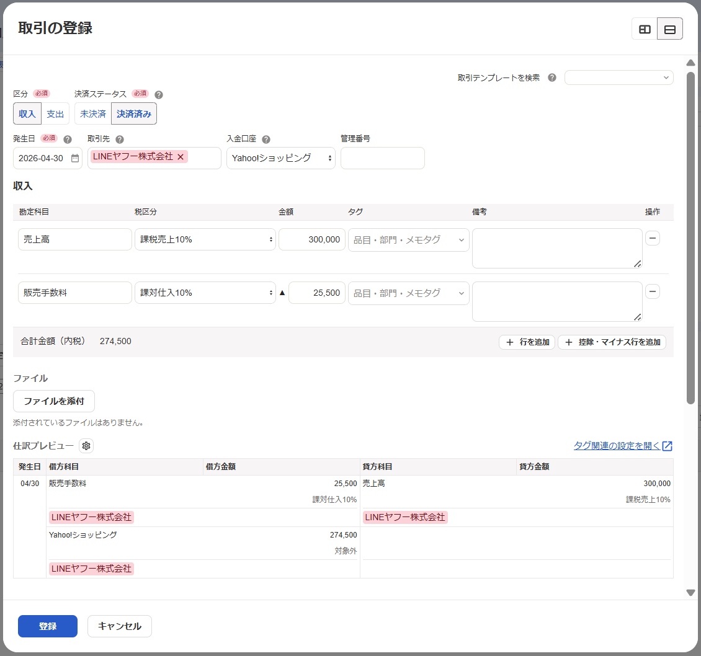Delete the 販売手数料 row with minus icon
Viewport: 701px width, 656px height.
652,292
